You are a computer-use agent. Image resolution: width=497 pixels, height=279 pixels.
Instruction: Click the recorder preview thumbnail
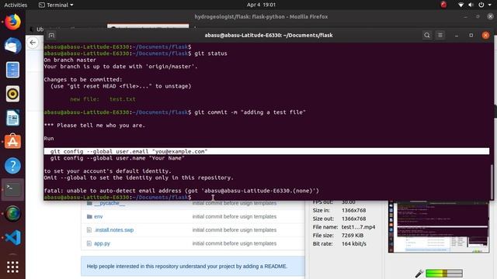click(x=439, y=227)
